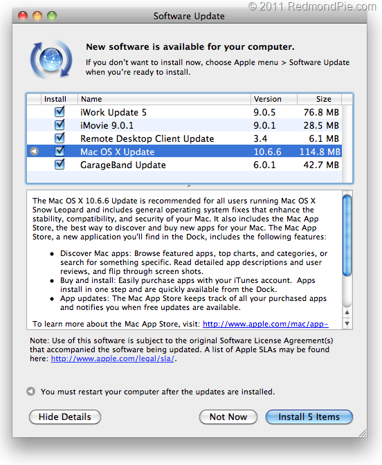382x465 pixels.
Task: Collapse the list using Hide Details
Action: tap(65, 417)
